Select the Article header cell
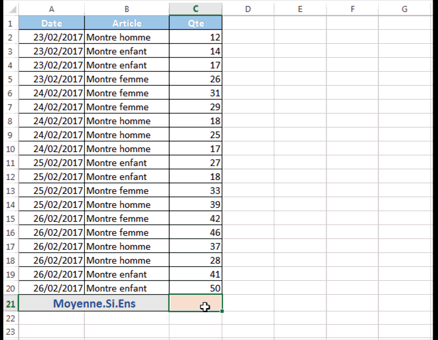The width and height of the screenshot is (438, 340). [127, 23]
